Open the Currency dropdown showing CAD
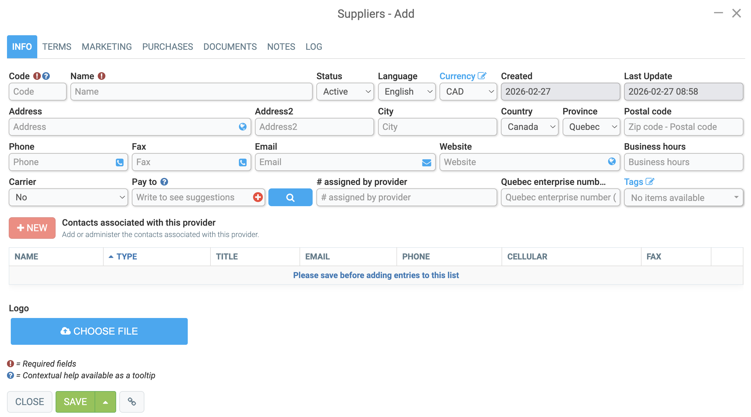 coord(468,91)
